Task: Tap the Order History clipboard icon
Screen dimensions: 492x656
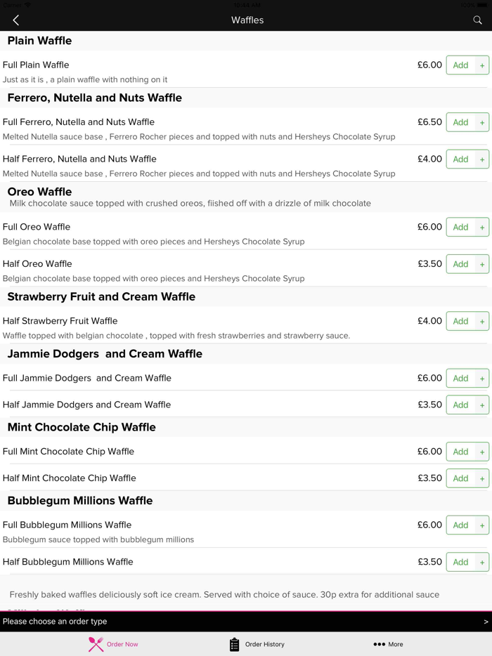Action: point(235,644)
